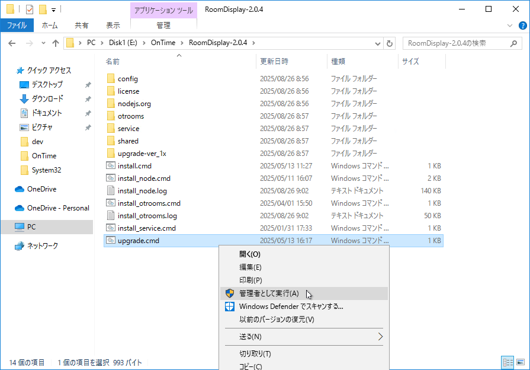Switch to large icons view layout icon

[521, 362]
